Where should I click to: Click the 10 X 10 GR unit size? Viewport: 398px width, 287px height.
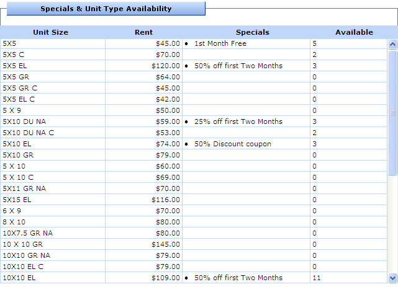point(23,245)
